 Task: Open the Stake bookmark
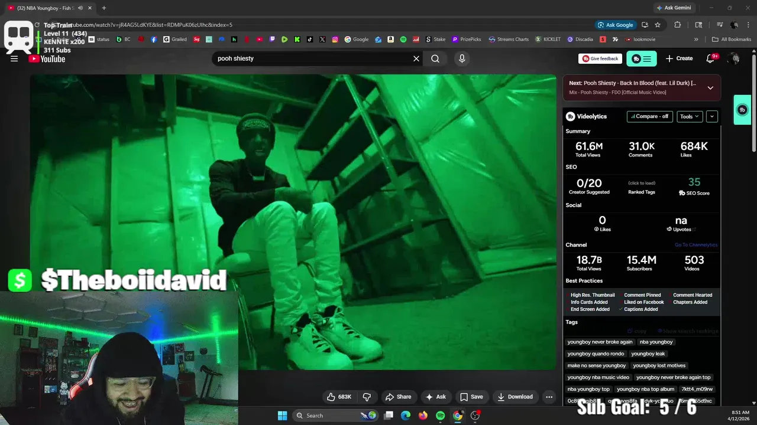click(x=435, y=40)
